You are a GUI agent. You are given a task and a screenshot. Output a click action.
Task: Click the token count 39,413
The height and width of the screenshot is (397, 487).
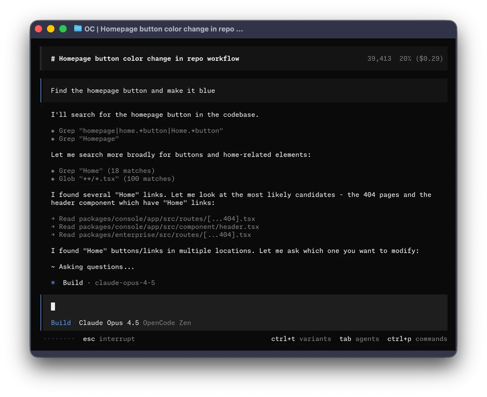[379, 59]
